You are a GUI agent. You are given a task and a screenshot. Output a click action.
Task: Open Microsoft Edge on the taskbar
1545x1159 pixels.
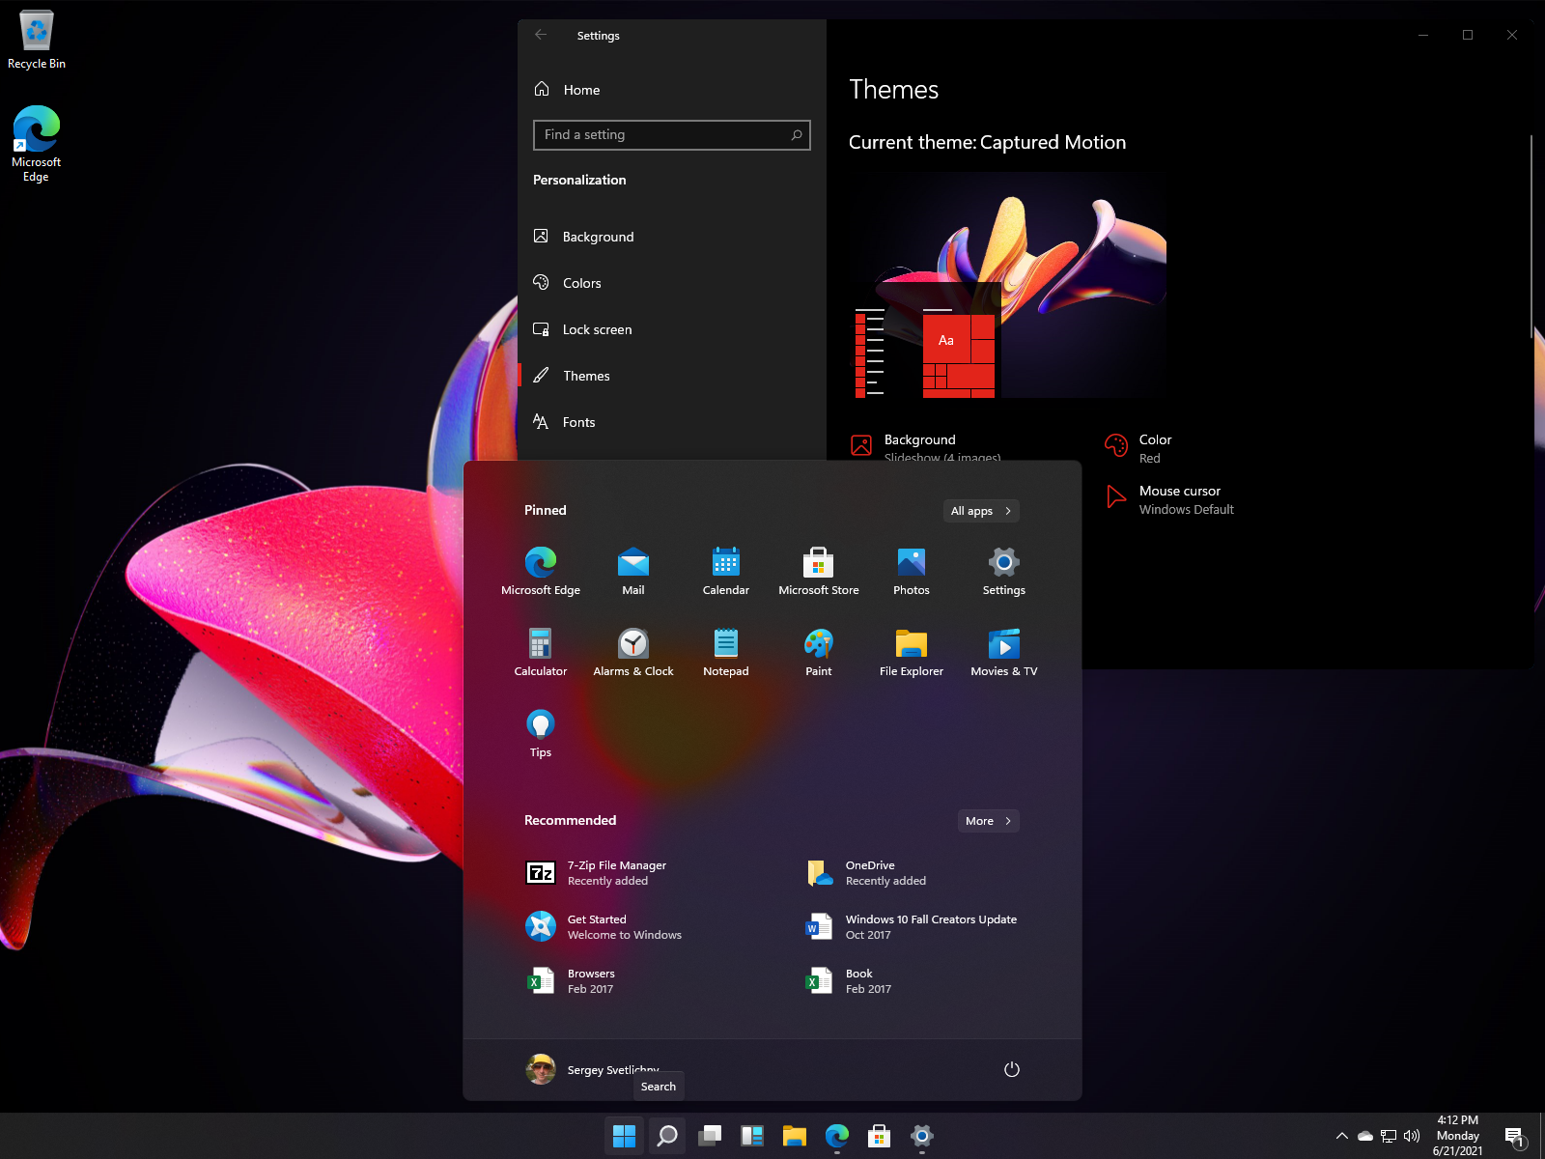coord(837,1136)
